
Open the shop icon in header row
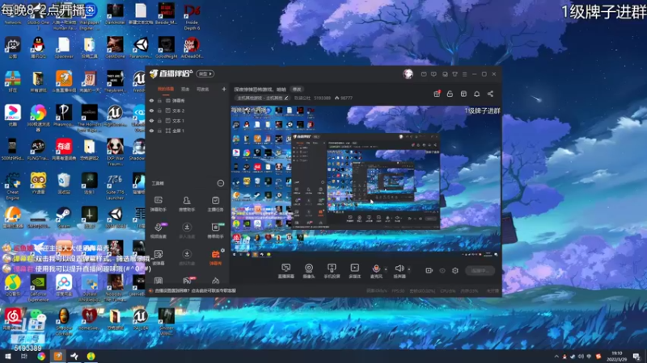point(463,94)
